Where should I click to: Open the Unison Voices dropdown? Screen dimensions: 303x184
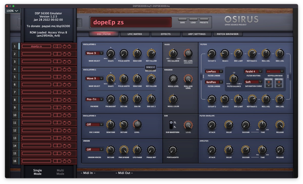(x=94, y=149)
